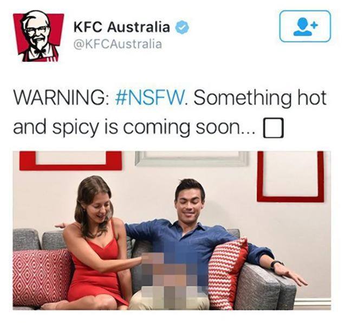Open the attached tweet photo
This screenshot has height=323, width=344.
172,231
